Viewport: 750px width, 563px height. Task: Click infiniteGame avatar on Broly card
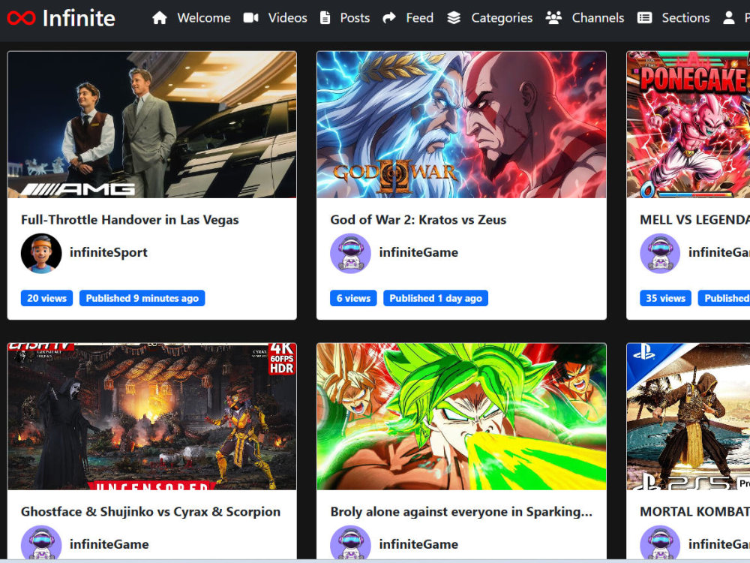(x=350, y=543)
